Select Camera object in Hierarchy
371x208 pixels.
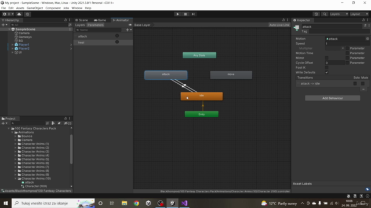(24, 33)
